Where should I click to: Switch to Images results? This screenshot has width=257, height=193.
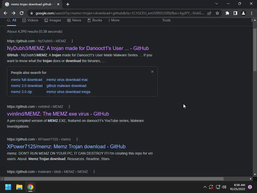(x=53, y=20)
